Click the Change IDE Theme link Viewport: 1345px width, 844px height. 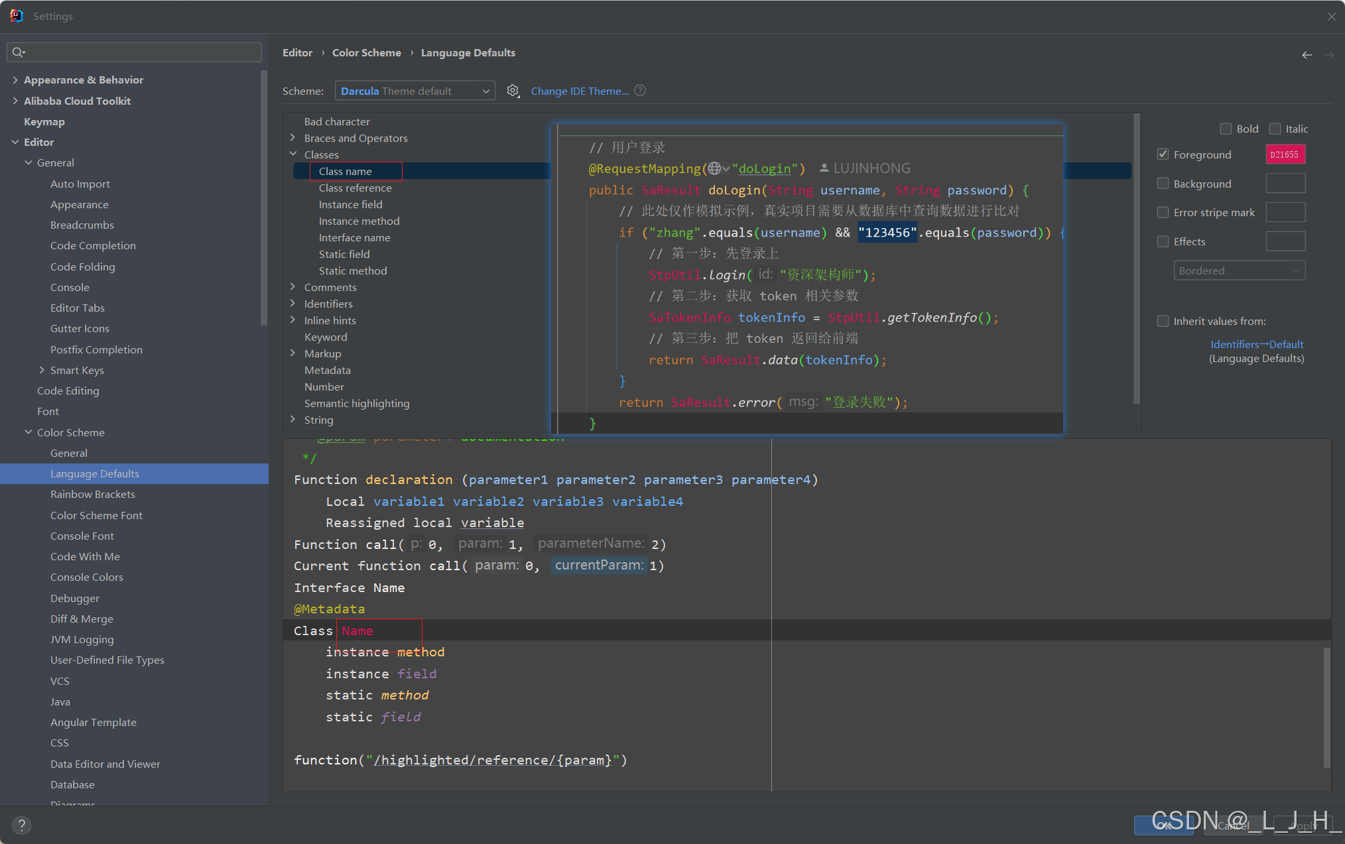point(580,91)
